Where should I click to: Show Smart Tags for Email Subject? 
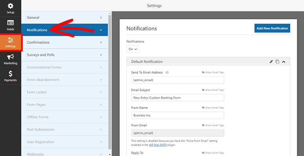pyautogui.click(x=213, y=90)
